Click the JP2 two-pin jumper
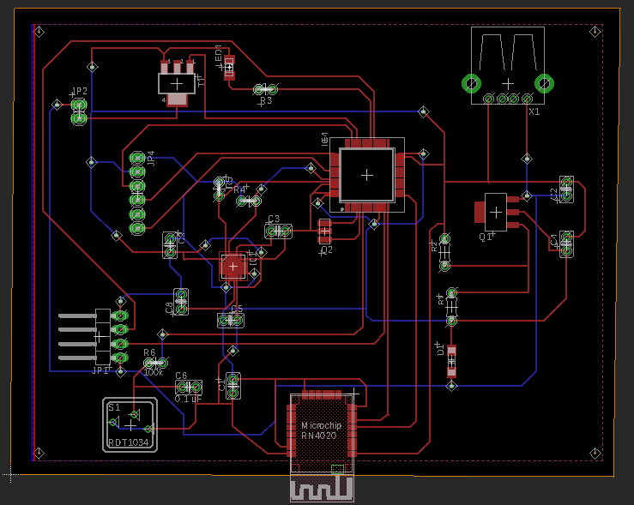Viewport: 634px width, 505px height. point(79,111)
